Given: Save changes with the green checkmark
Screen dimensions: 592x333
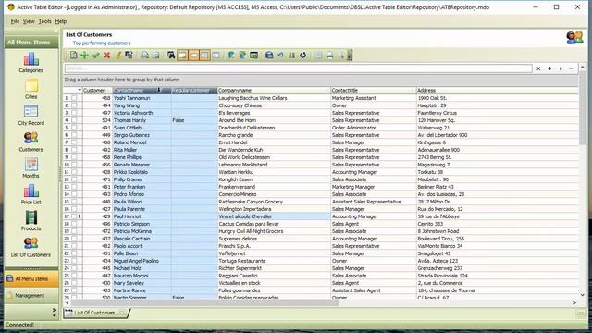Looking at the screenshot, I should (x=95, y=55).
